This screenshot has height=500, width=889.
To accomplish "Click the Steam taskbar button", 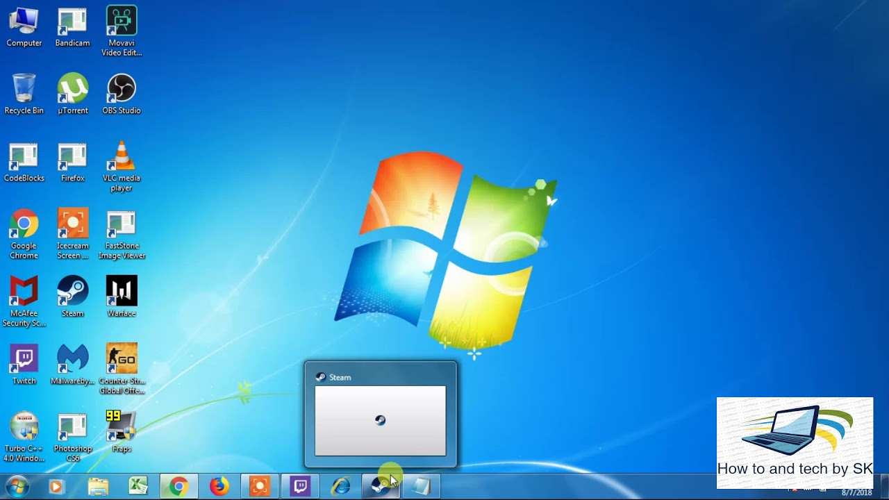I will [x=381, y=487].
